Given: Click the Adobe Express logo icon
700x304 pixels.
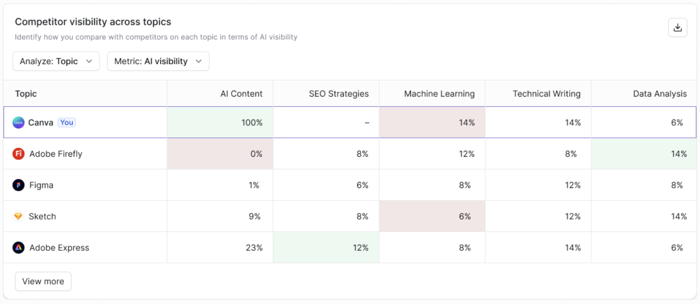Looking at the screenshot, I should (19, 248).
